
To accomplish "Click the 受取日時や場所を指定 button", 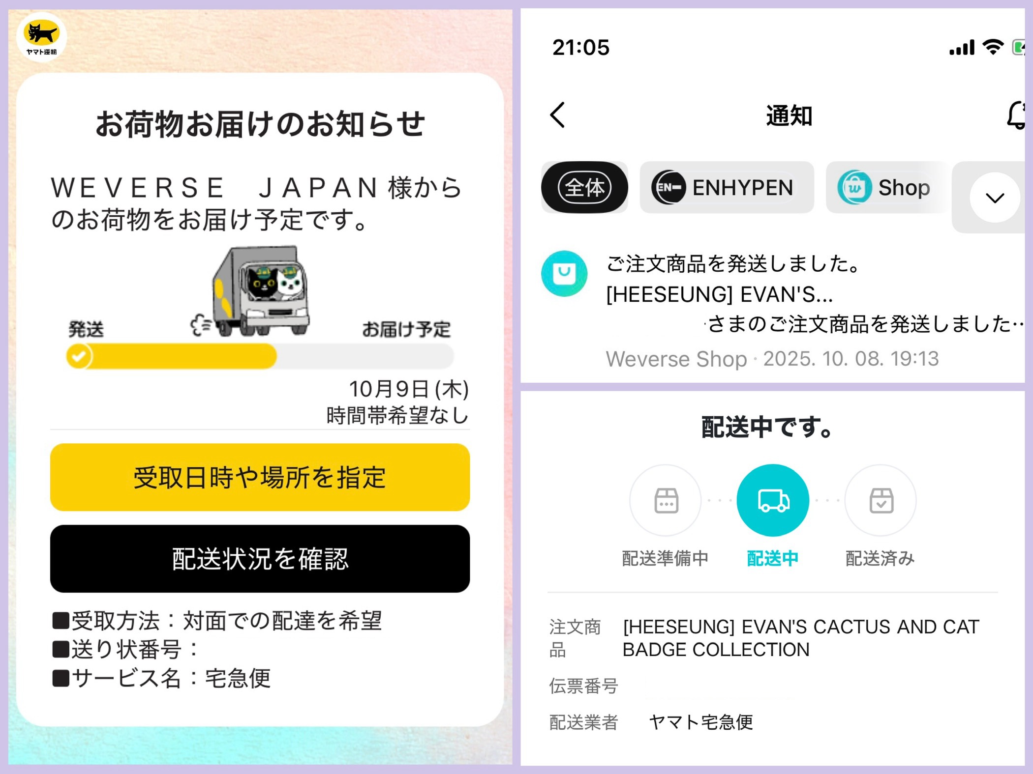I will pyautogui.click(x=260, y=477).
